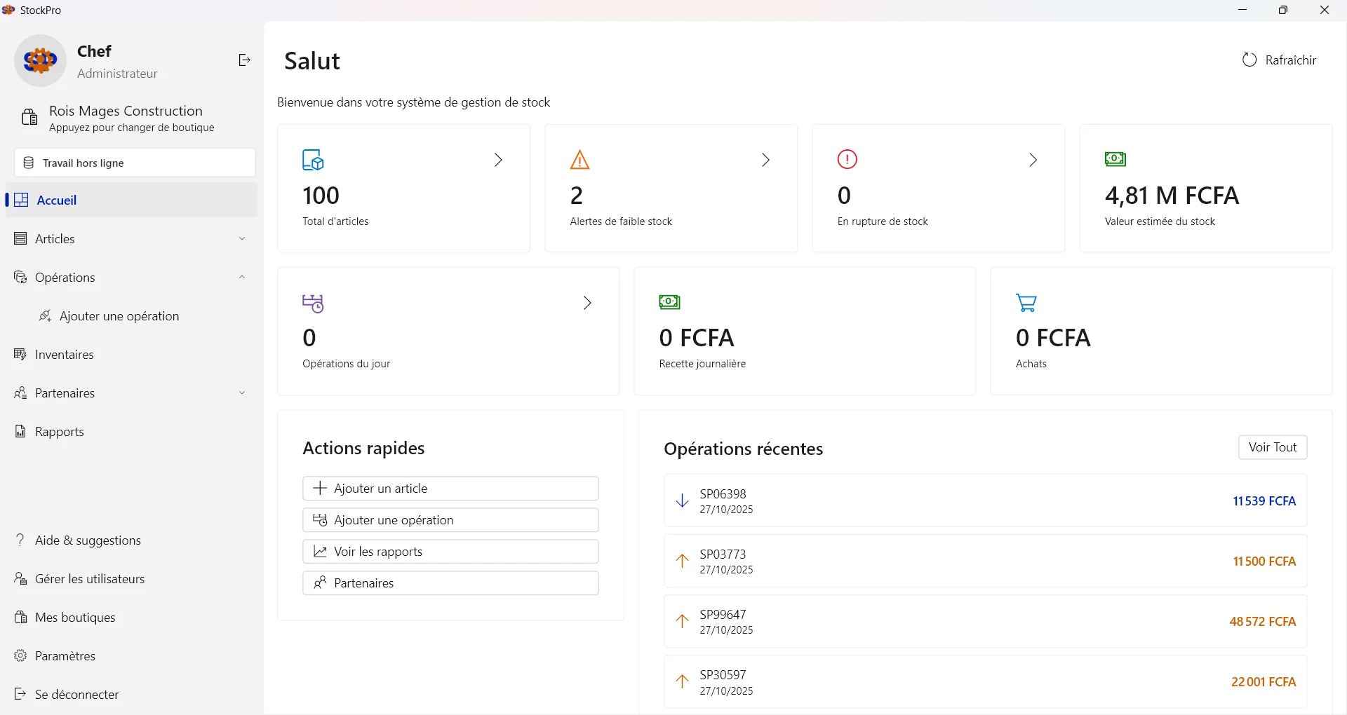
Task: Open the Total d'articles card arrow
Action: pyautogui.click(x=498, y=160)
